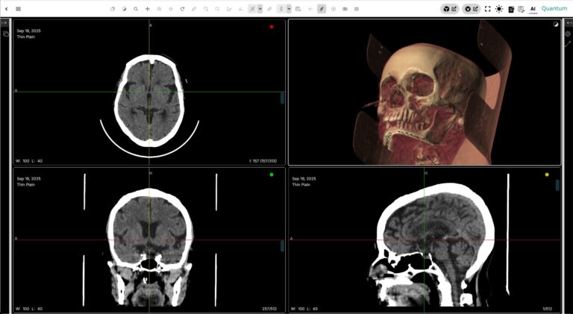Viewport: 573px width, 314px height.
Task: Open the AI tab
Action: click(x=533, y=9)
